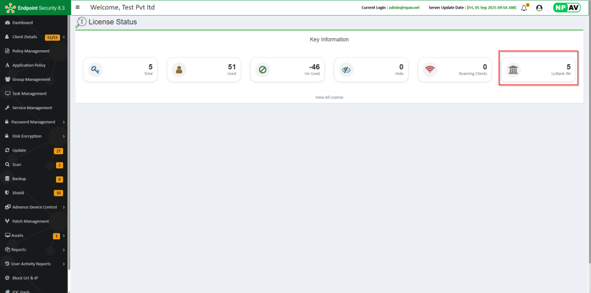Click the crossed-eye Hide icon
This screenshot has height=293, width=591.
tap(346, 70)
